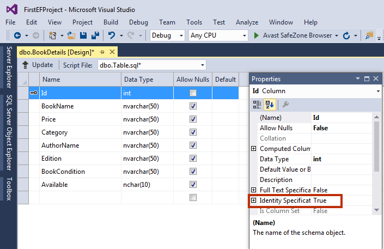Click Avast SafeZone Browser run button
Screen dimensions: 384x249
(292, 35)
